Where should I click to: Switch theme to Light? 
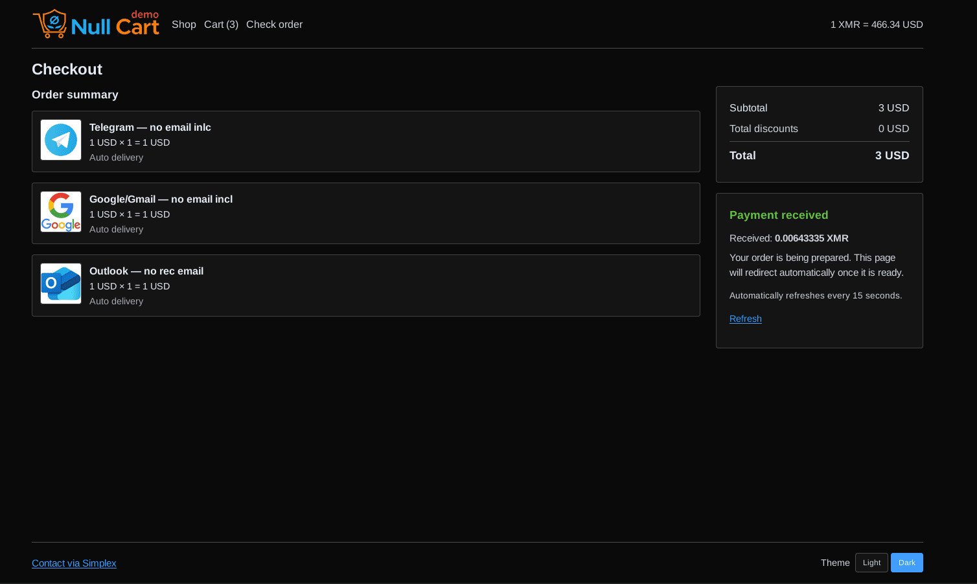pyautogui.click(x=871, y=563)
